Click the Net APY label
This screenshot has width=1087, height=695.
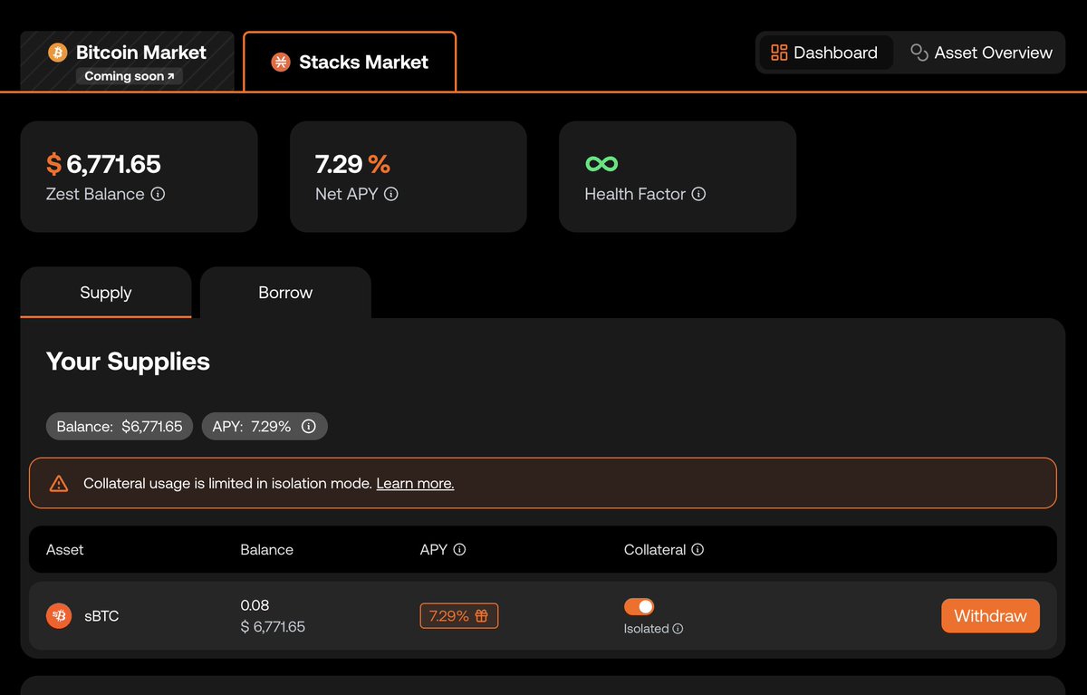[x=346, y=194]
